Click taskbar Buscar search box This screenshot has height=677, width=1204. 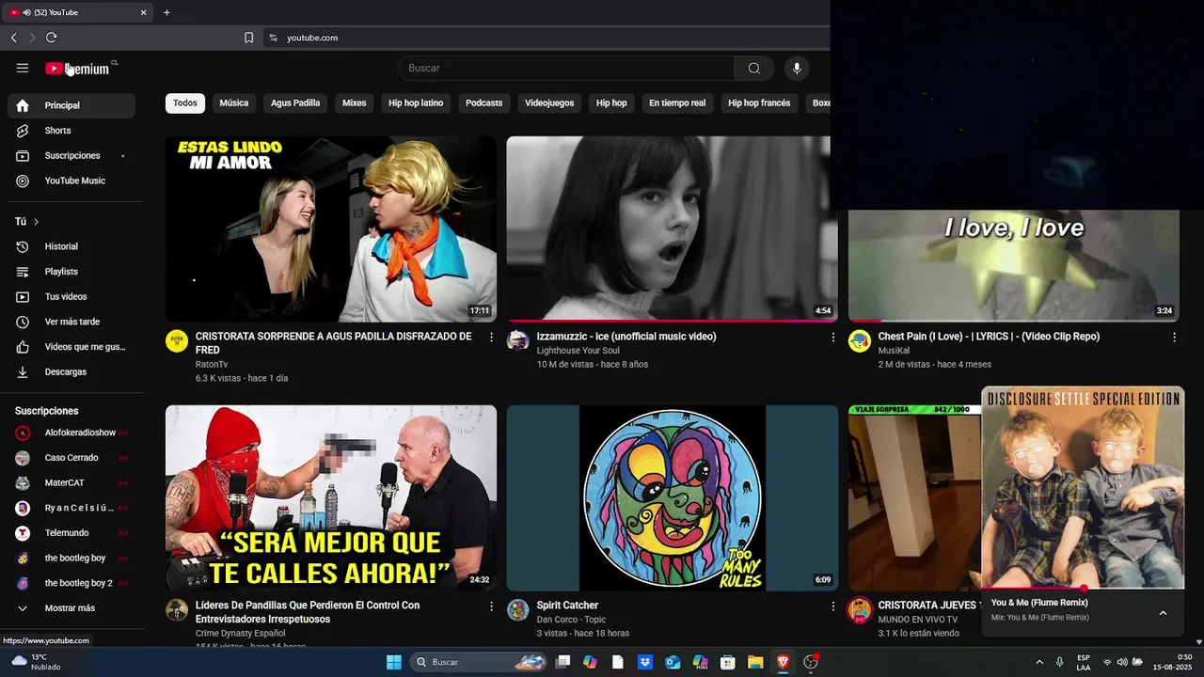point(480,662)
